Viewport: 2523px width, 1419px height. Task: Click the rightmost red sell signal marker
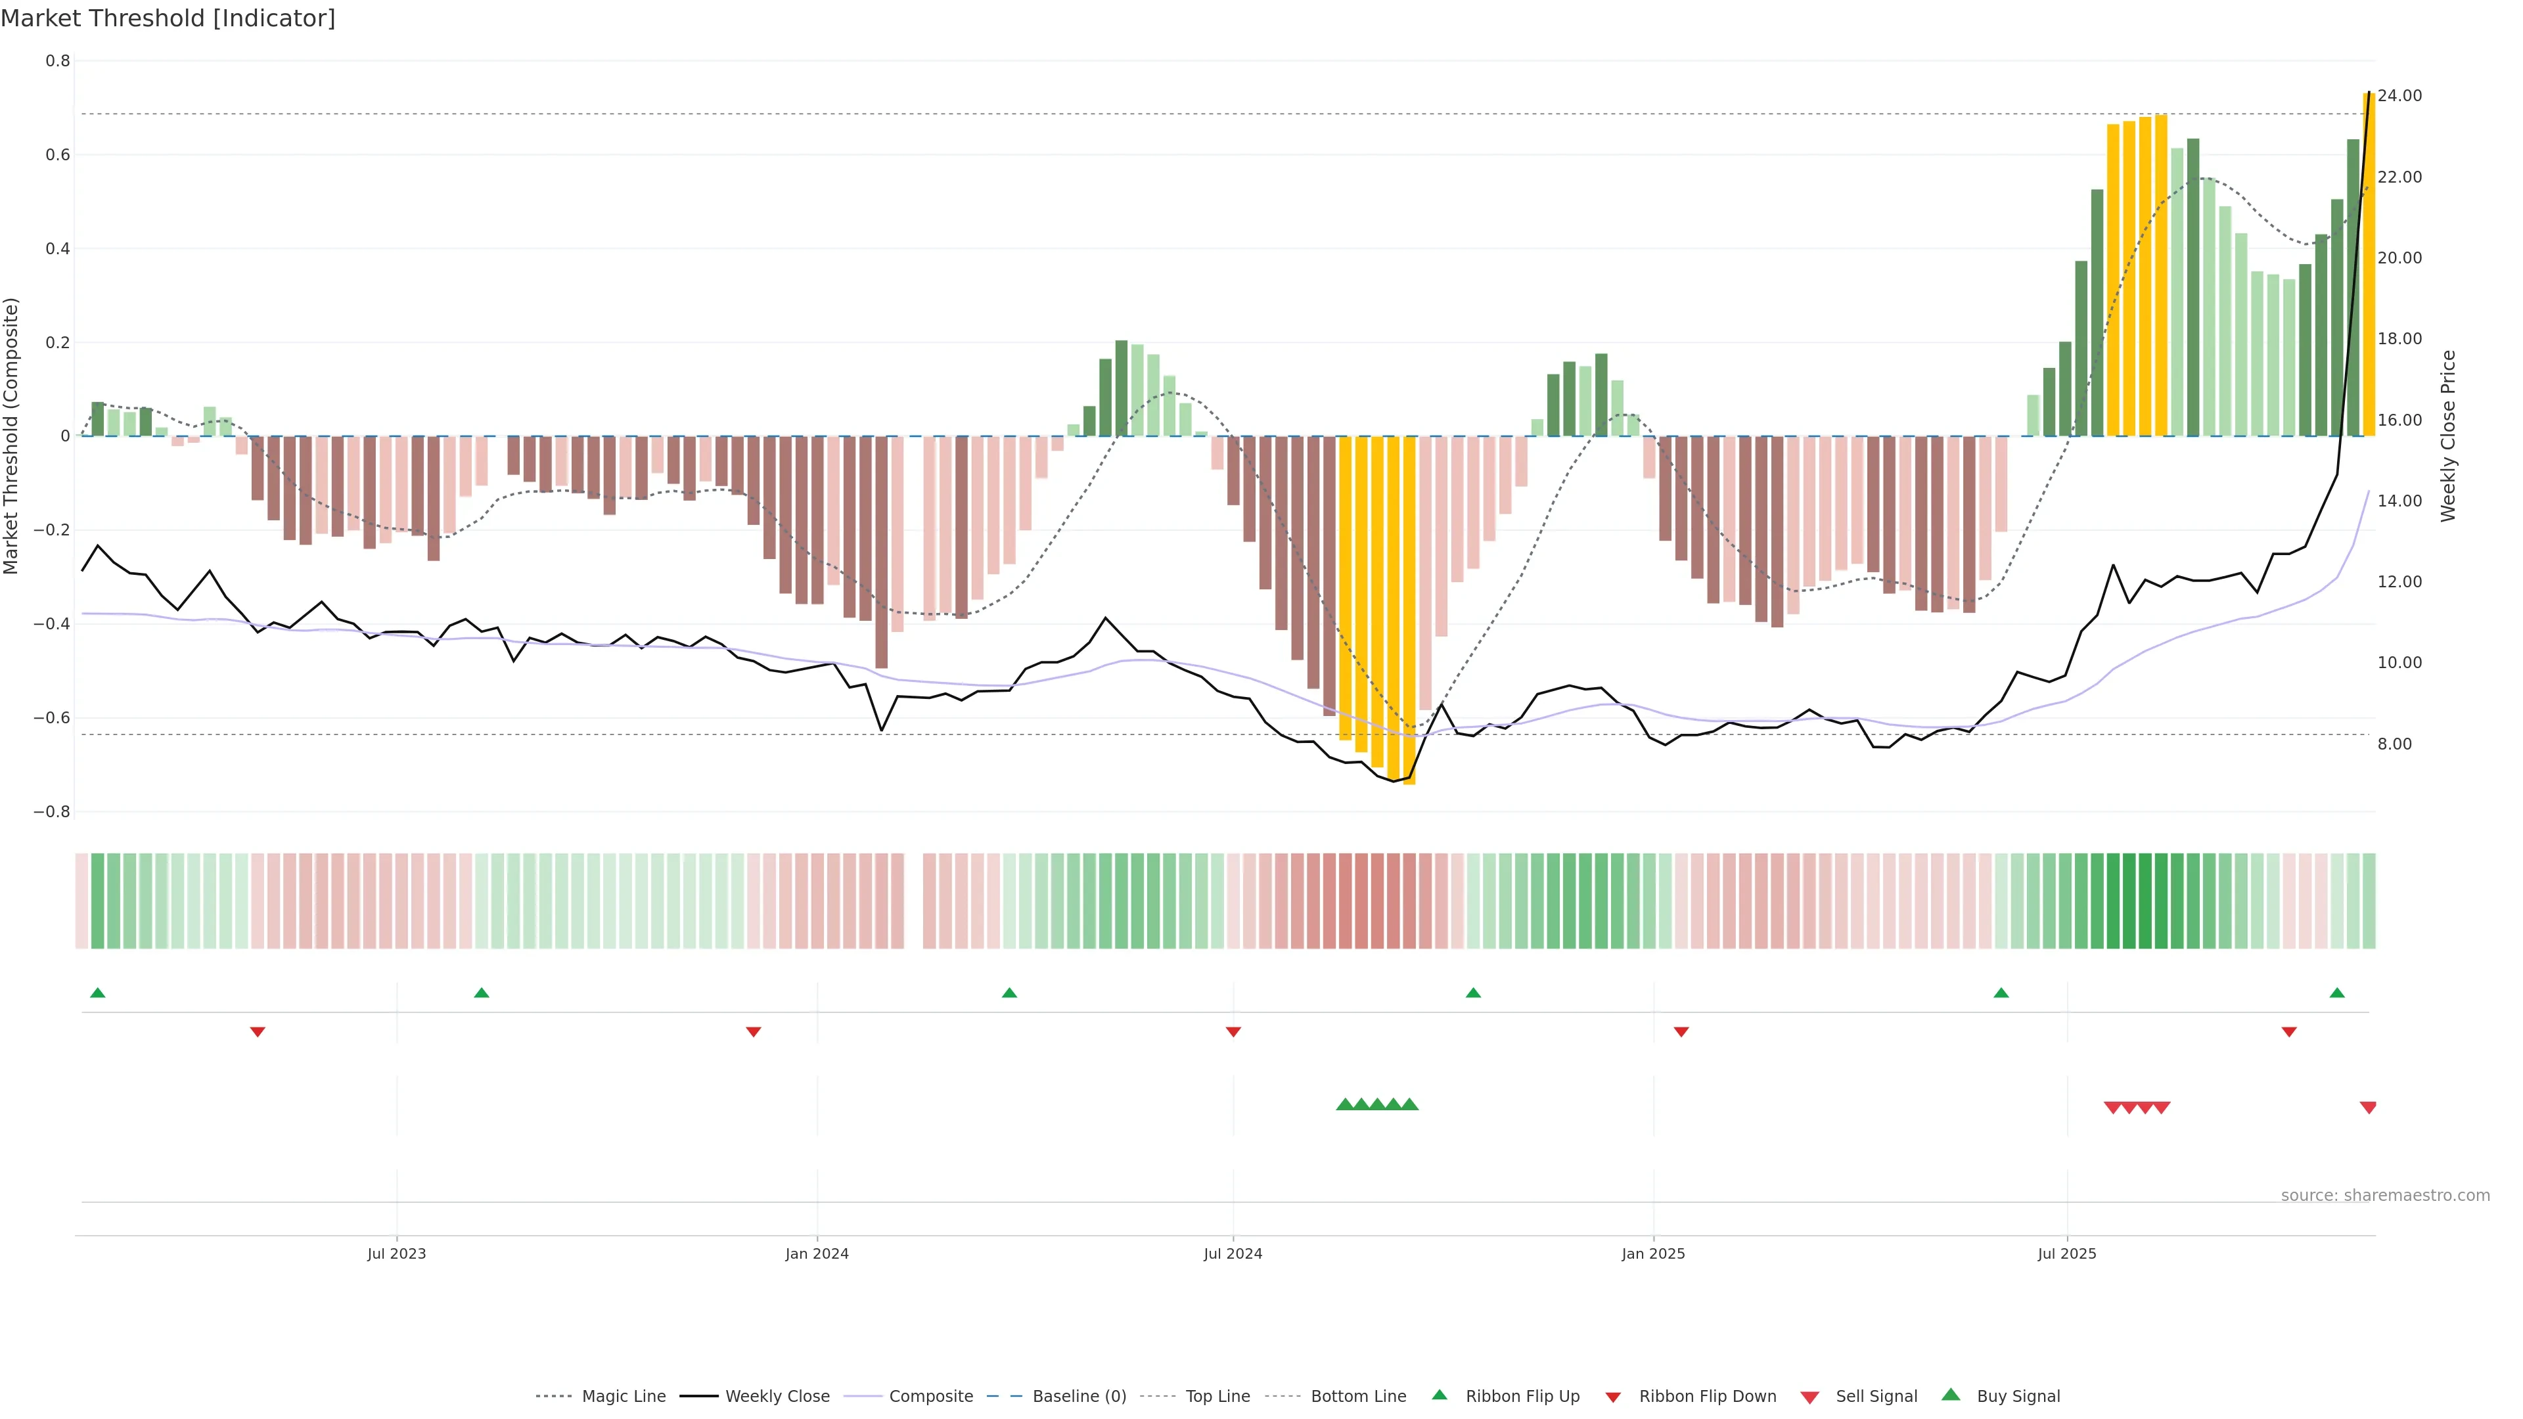click(x=2367, y=1108)
